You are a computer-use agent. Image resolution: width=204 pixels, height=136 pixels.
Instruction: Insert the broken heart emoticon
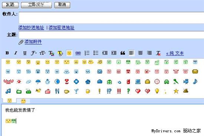coord(148,91)
